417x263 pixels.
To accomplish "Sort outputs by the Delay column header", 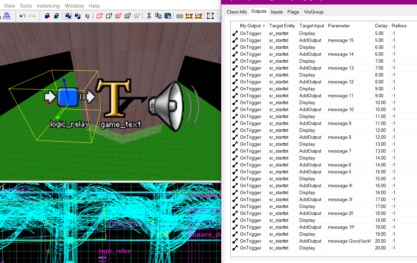I will pos(381,26).
